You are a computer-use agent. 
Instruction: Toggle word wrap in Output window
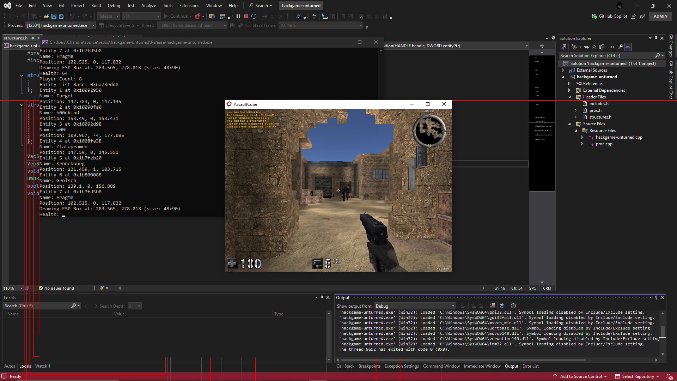(503, 306)
